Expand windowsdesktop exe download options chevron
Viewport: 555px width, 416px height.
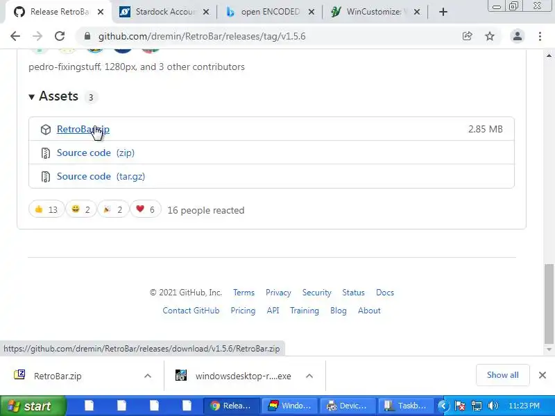tap(309, 376)
